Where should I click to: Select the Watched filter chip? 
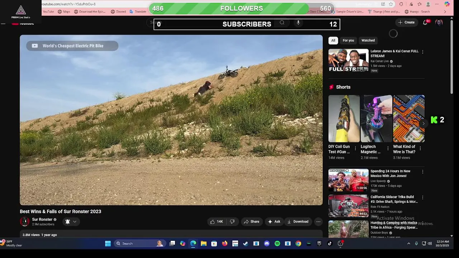368,40
